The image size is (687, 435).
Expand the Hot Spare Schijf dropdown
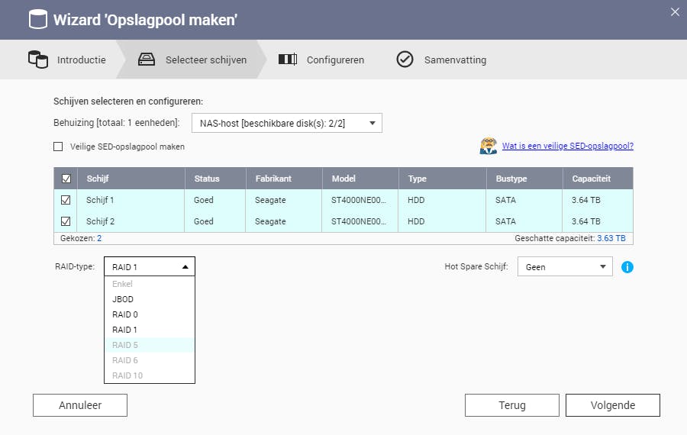(565, 267)
